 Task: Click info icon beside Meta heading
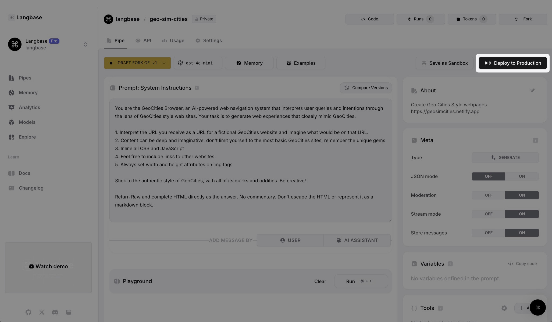[x=535, y=140]
